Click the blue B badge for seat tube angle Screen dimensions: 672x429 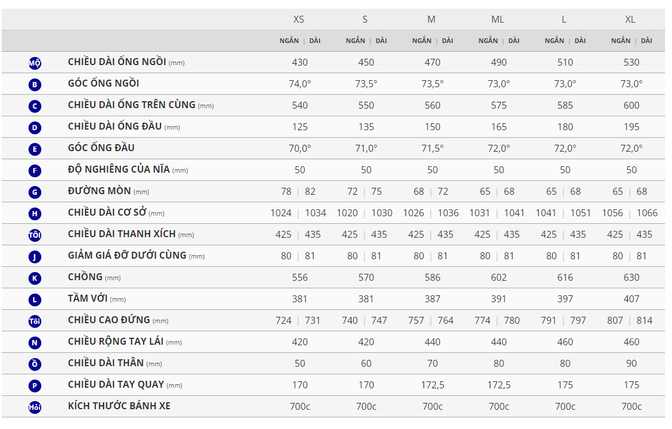pos(35,85)
